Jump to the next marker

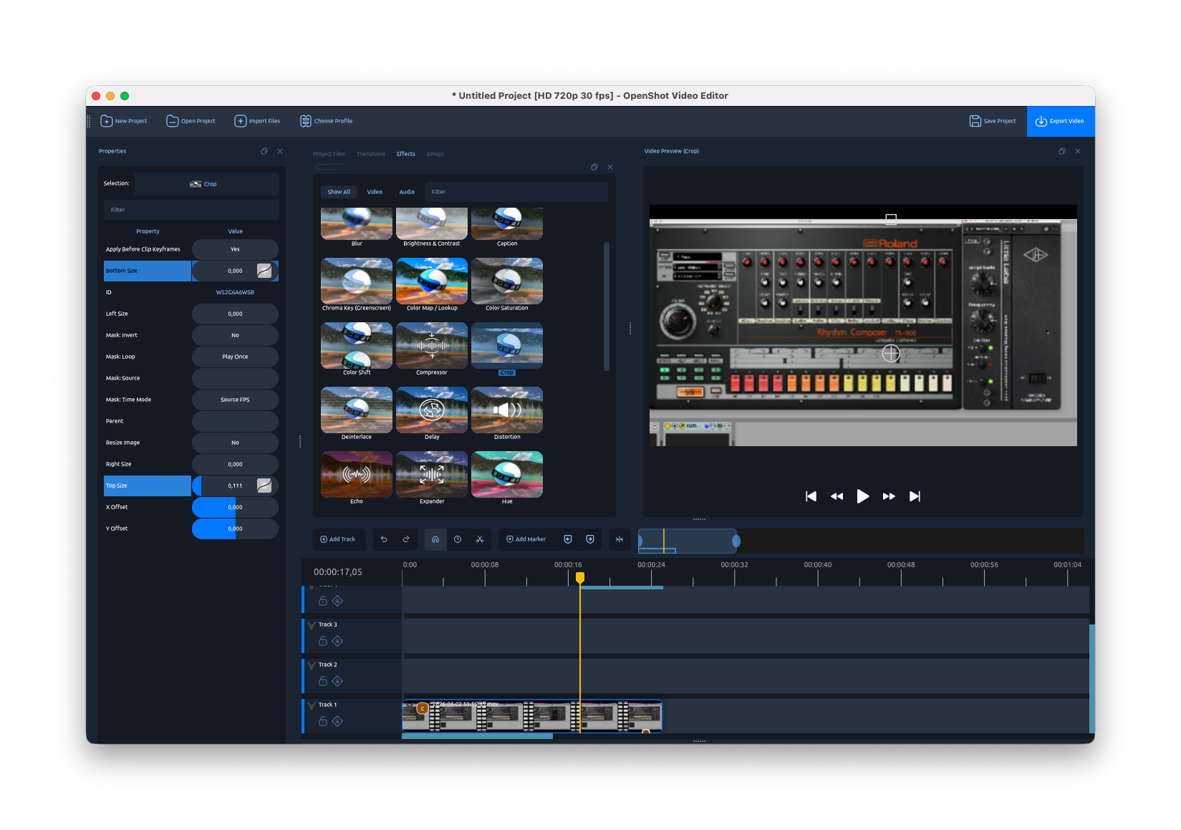[589, 539]
